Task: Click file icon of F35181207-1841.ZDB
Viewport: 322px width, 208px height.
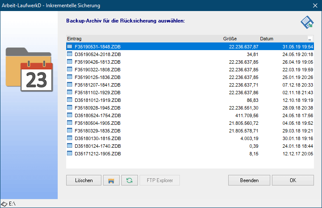Action: [x=70, y=84]
